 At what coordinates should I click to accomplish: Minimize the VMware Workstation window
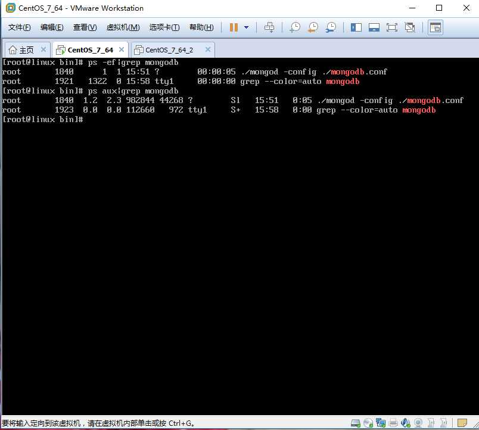coord(412,8)
